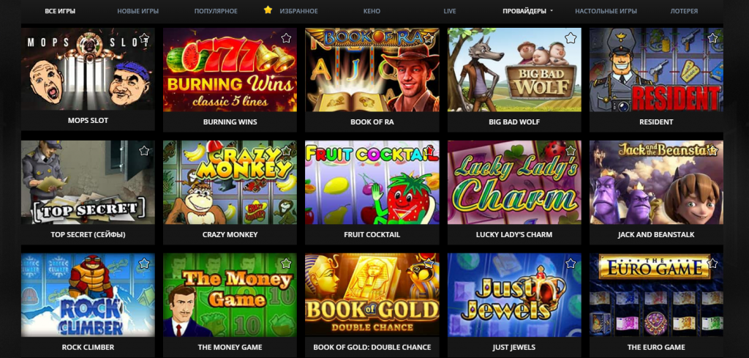Add Top Secret game to favorites star
The image size is (749, 358).
coord(144,151)
